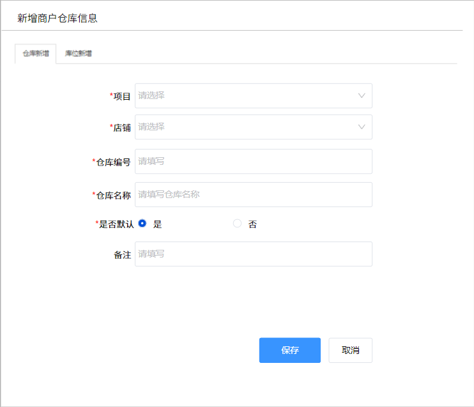
Task: Click the 取消 button
Action: pos(350,350)
